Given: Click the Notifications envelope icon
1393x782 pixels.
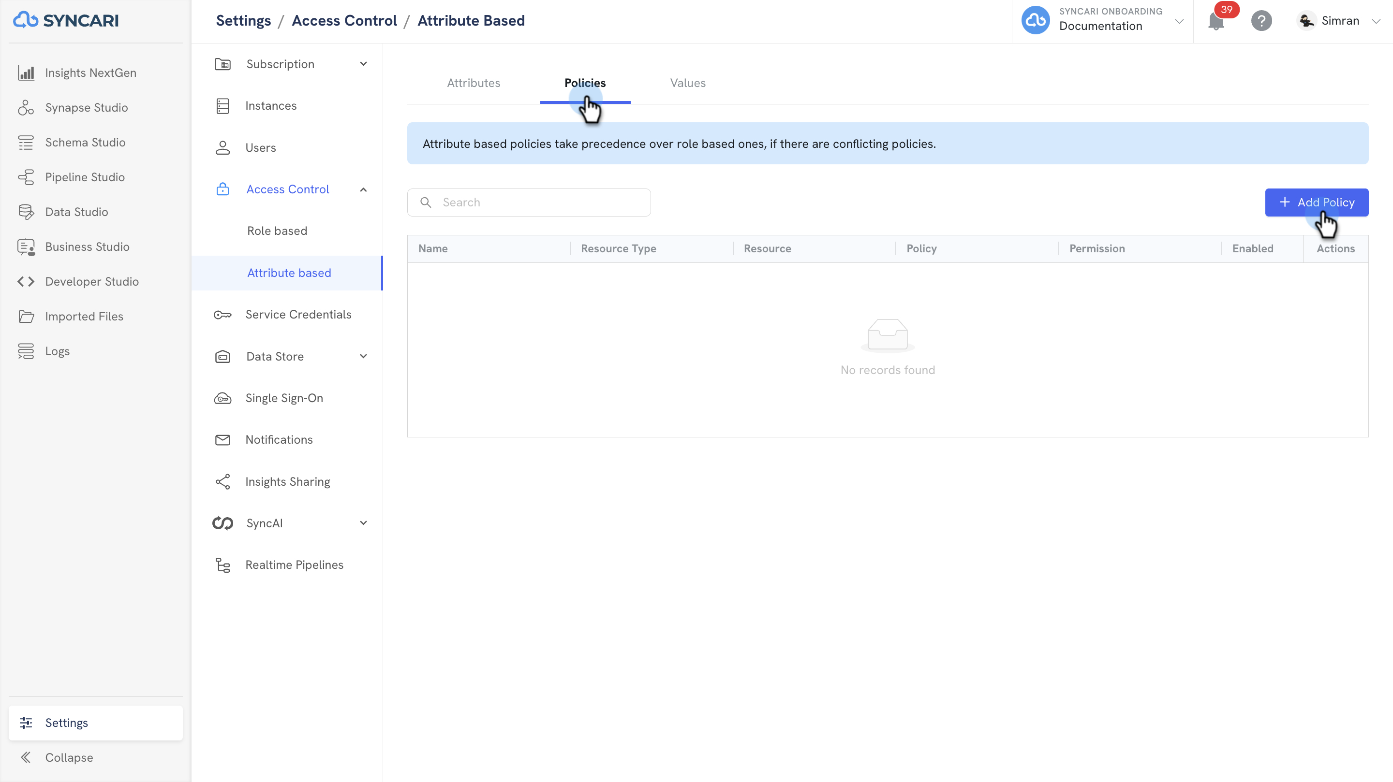Looking at the screenshot, I should coord(223,440).
